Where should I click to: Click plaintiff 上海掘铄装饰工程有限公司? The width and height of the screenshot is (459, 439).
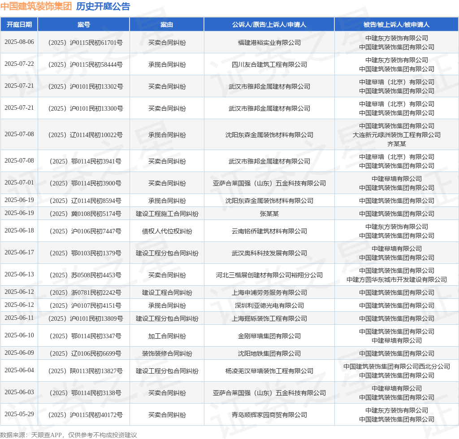[x=269, y=318]
